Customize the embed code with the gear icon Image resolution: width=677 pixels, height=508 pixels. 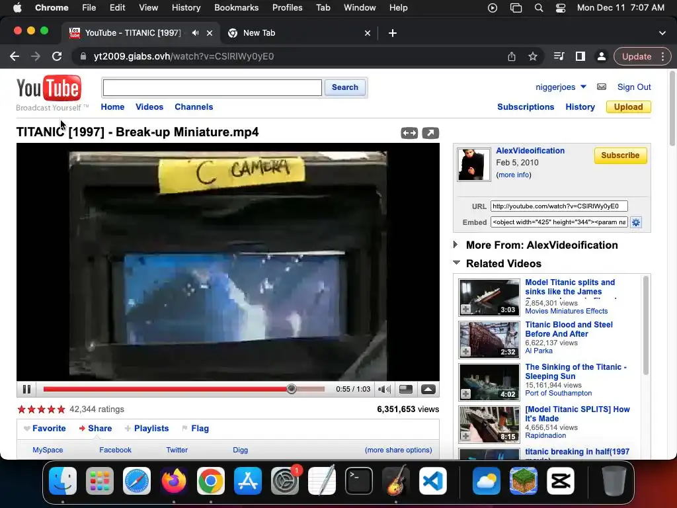(x=635, y=222)
